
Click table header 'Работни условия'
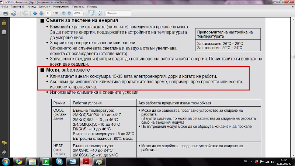pos(87,103)
